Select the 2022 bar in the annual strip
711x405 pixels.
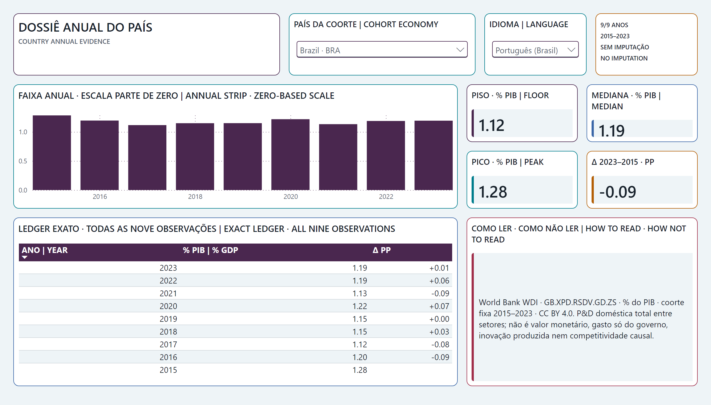[386, 156]
